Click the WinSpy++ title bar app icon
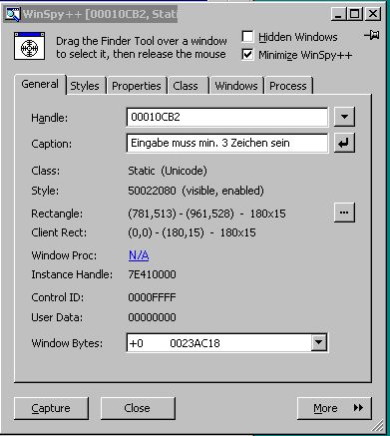 pyautogui.click(x=12, y=14)
